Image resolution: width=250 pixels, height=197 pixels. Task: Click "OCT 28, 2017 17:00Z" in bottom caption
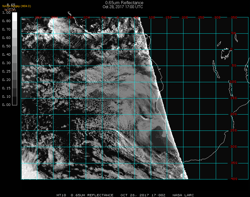click(x=143, y=195)
